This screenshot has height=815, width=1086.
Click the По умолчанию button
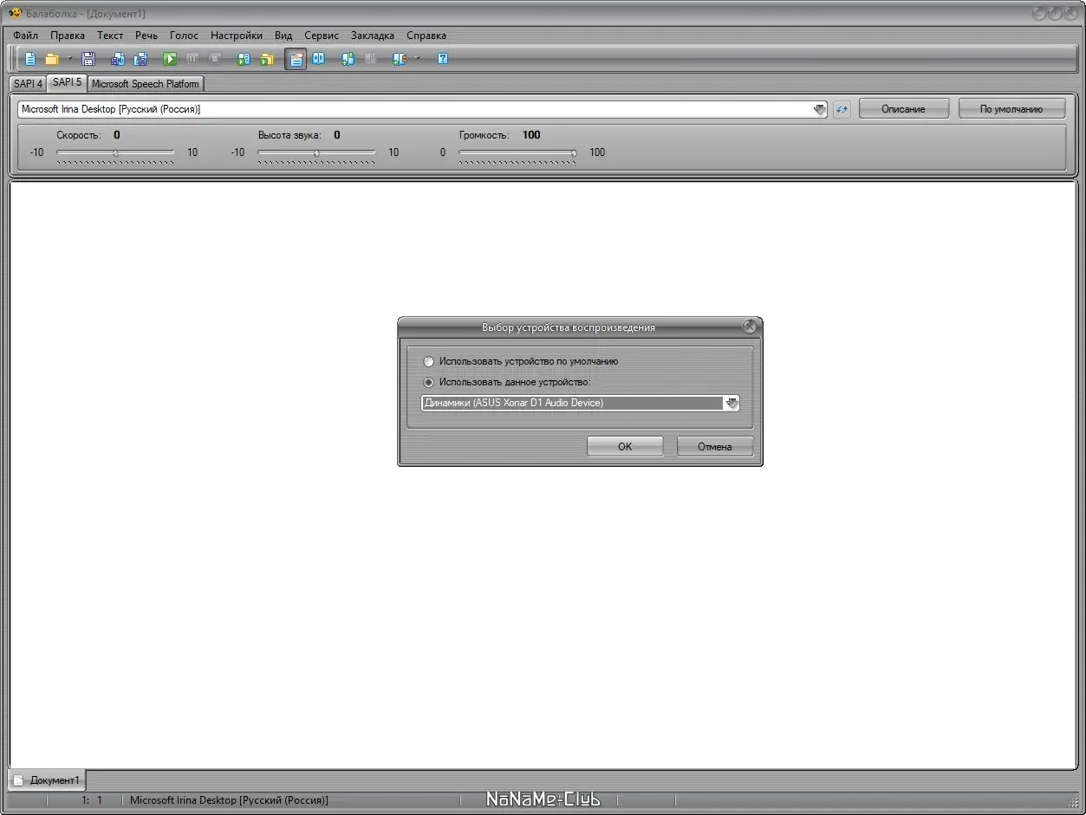pos(1011,109)
